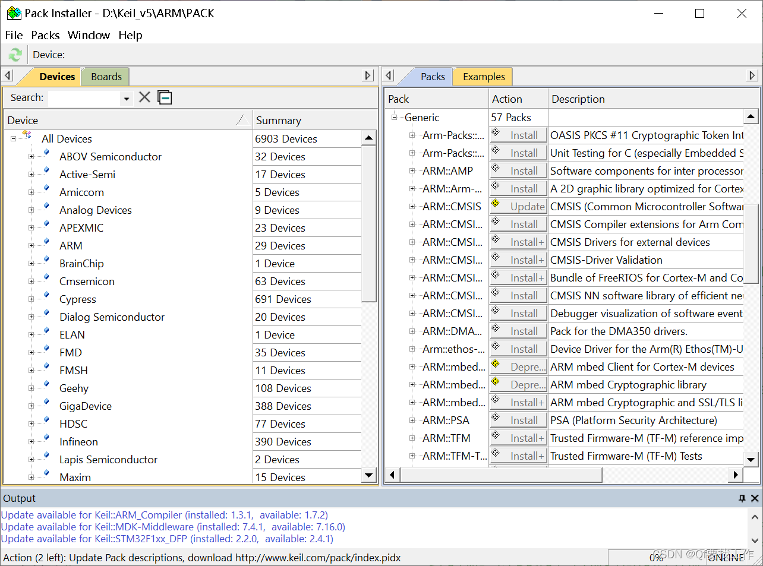763x566 pixels.
Task: Click the diamond icon beside GigaDevice
Action: 46,403
